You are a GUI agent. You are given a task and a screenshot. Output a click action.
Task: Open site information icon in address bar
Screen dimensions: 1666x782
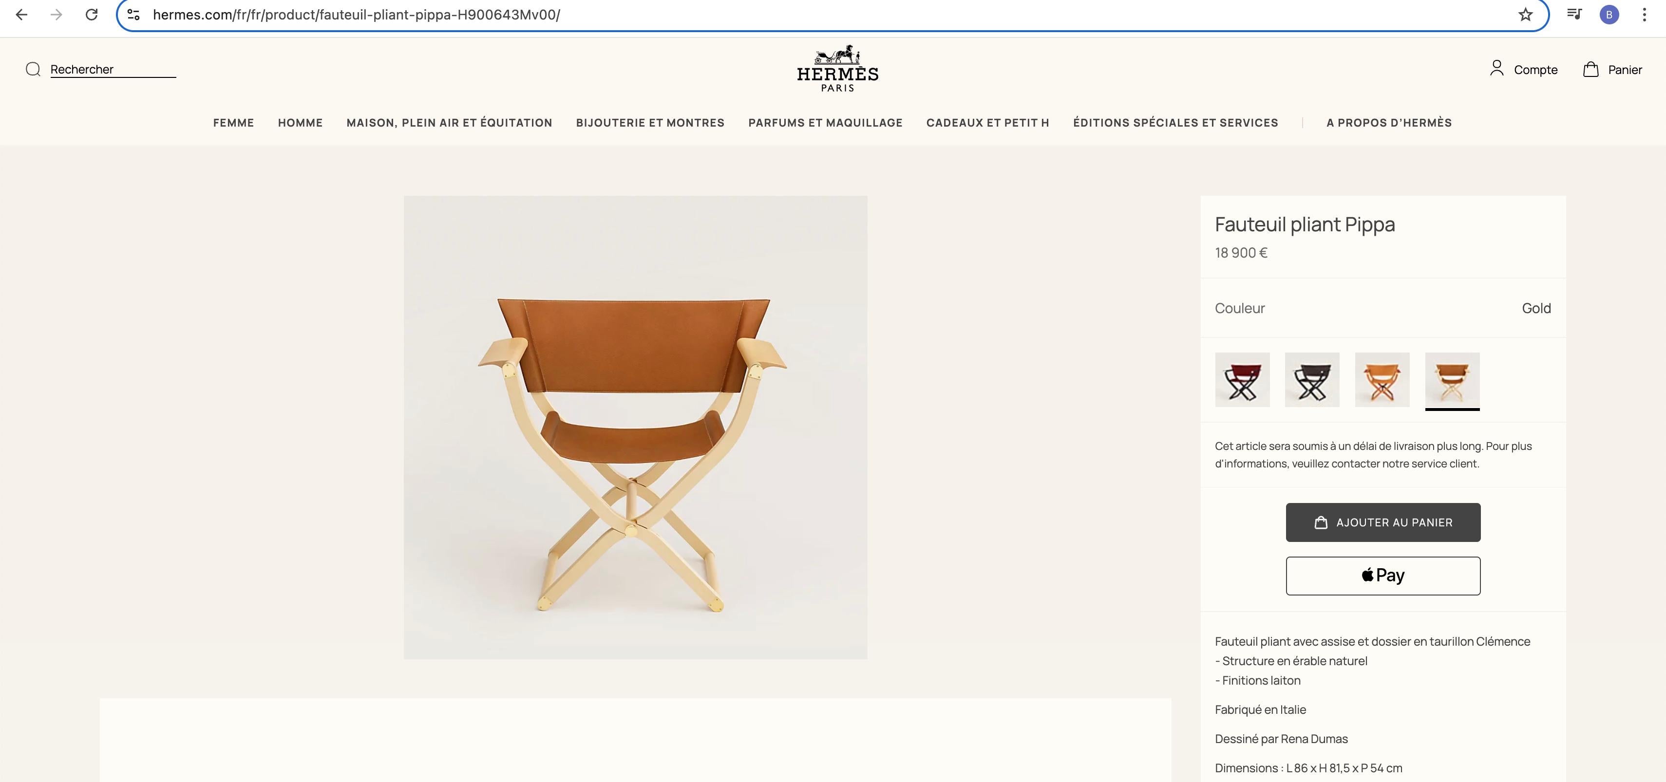pos(133,14)
